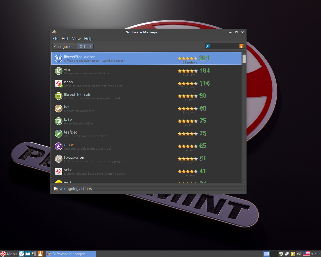This screenshot has width=321, height=257.
Task: Select the "nano" package row text
Action: point(68,82)
